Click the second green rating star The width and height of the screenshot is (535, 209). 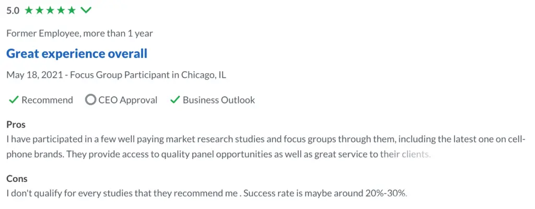click(x=40, y=10)
